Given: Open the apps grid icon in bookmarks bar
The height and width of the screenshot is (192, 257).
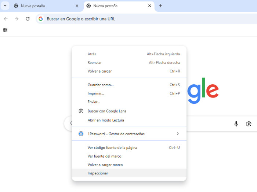Looking at the screenshot, I should [x=5, y=30].
